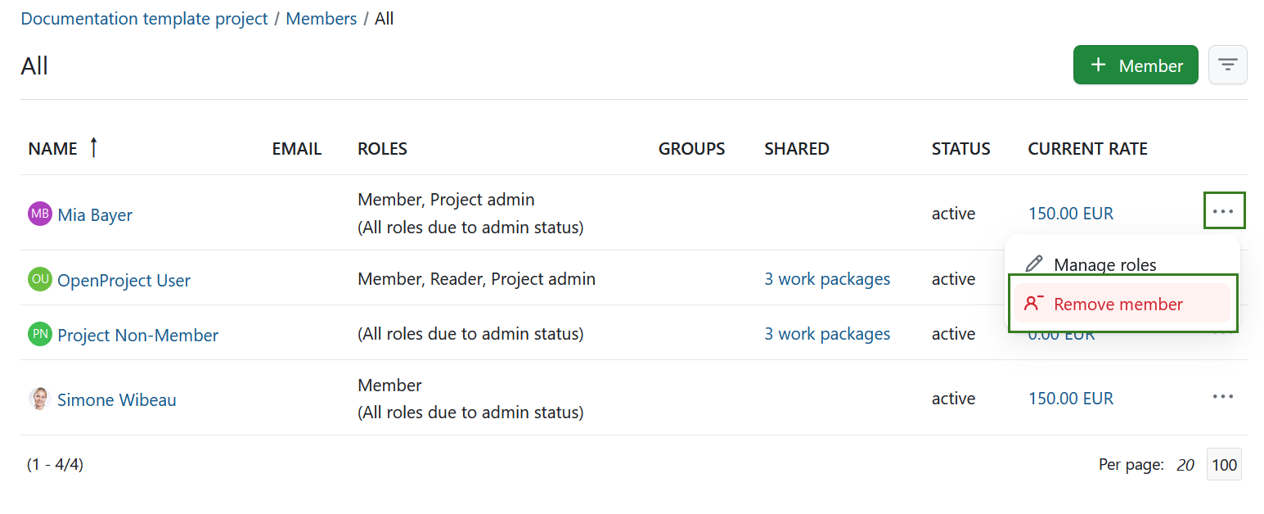The image size is (1264, 514).
Task: Click 3 work packages for OpenProject User
Action: click(827, 278)
